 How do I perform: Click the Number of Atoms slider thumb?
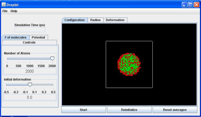click(52, 58)
